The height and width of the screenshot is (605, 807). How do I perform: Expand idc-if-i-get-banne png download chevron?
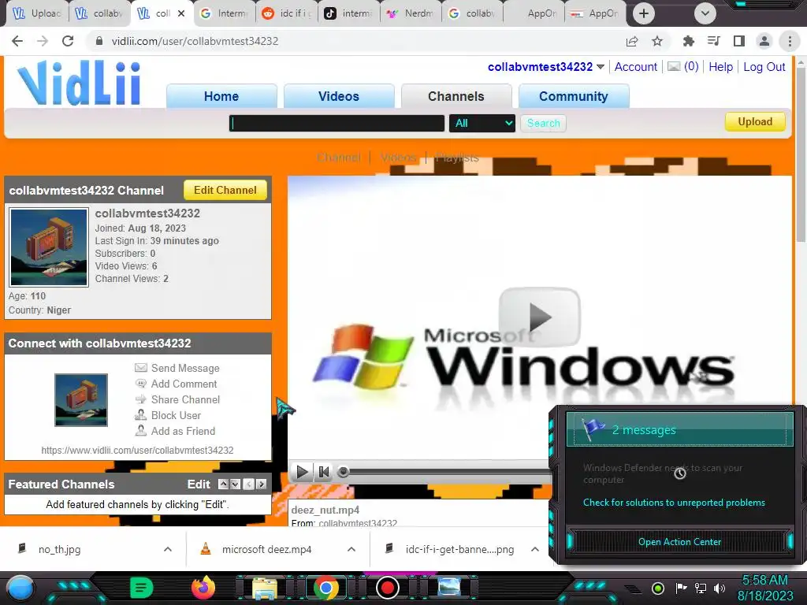(535, 549)
